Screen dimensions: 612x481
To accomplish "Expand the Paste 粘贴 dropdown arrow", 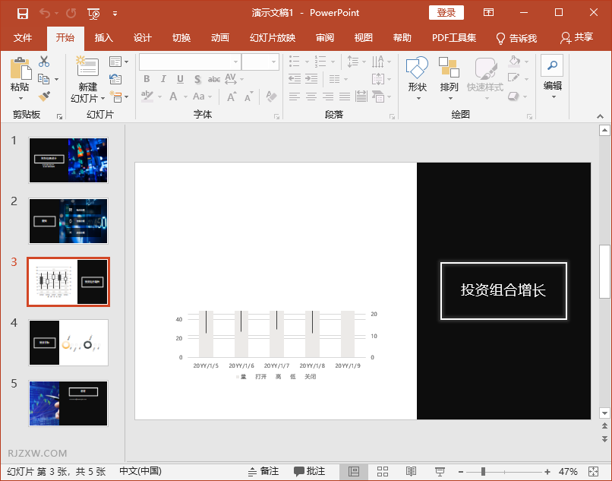I will click(x=20, y=98).
